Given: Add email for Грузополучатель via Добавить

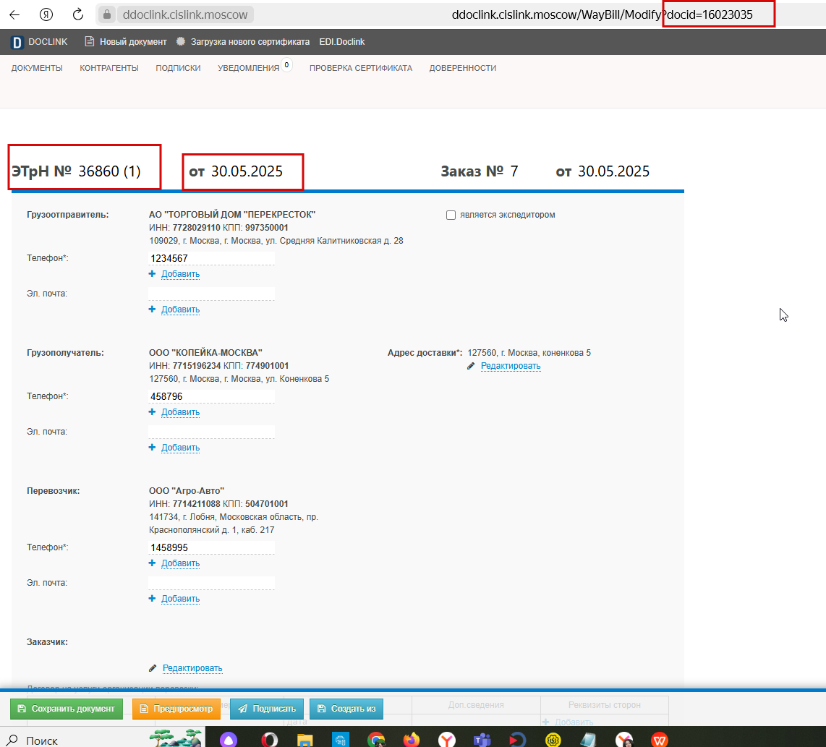Looking at the screenshot, I should (180, 447).
